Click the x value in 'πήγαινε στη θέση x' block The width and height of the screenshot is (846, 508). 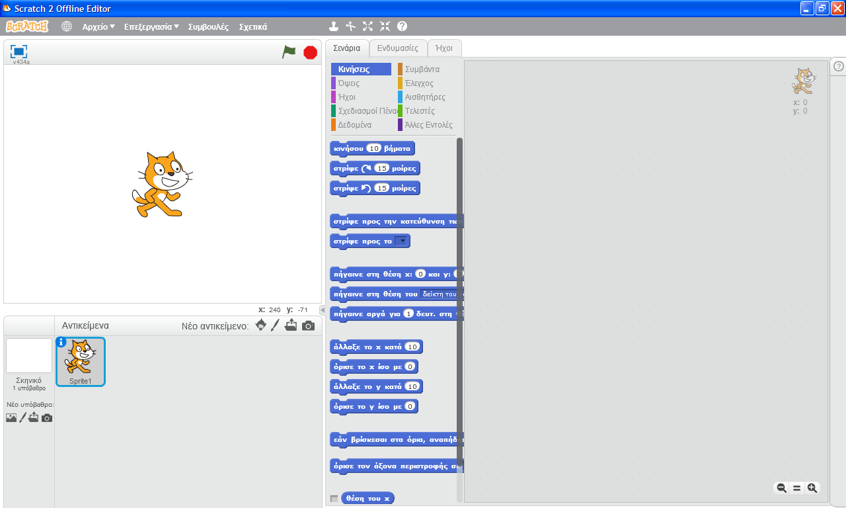point(420,274)
